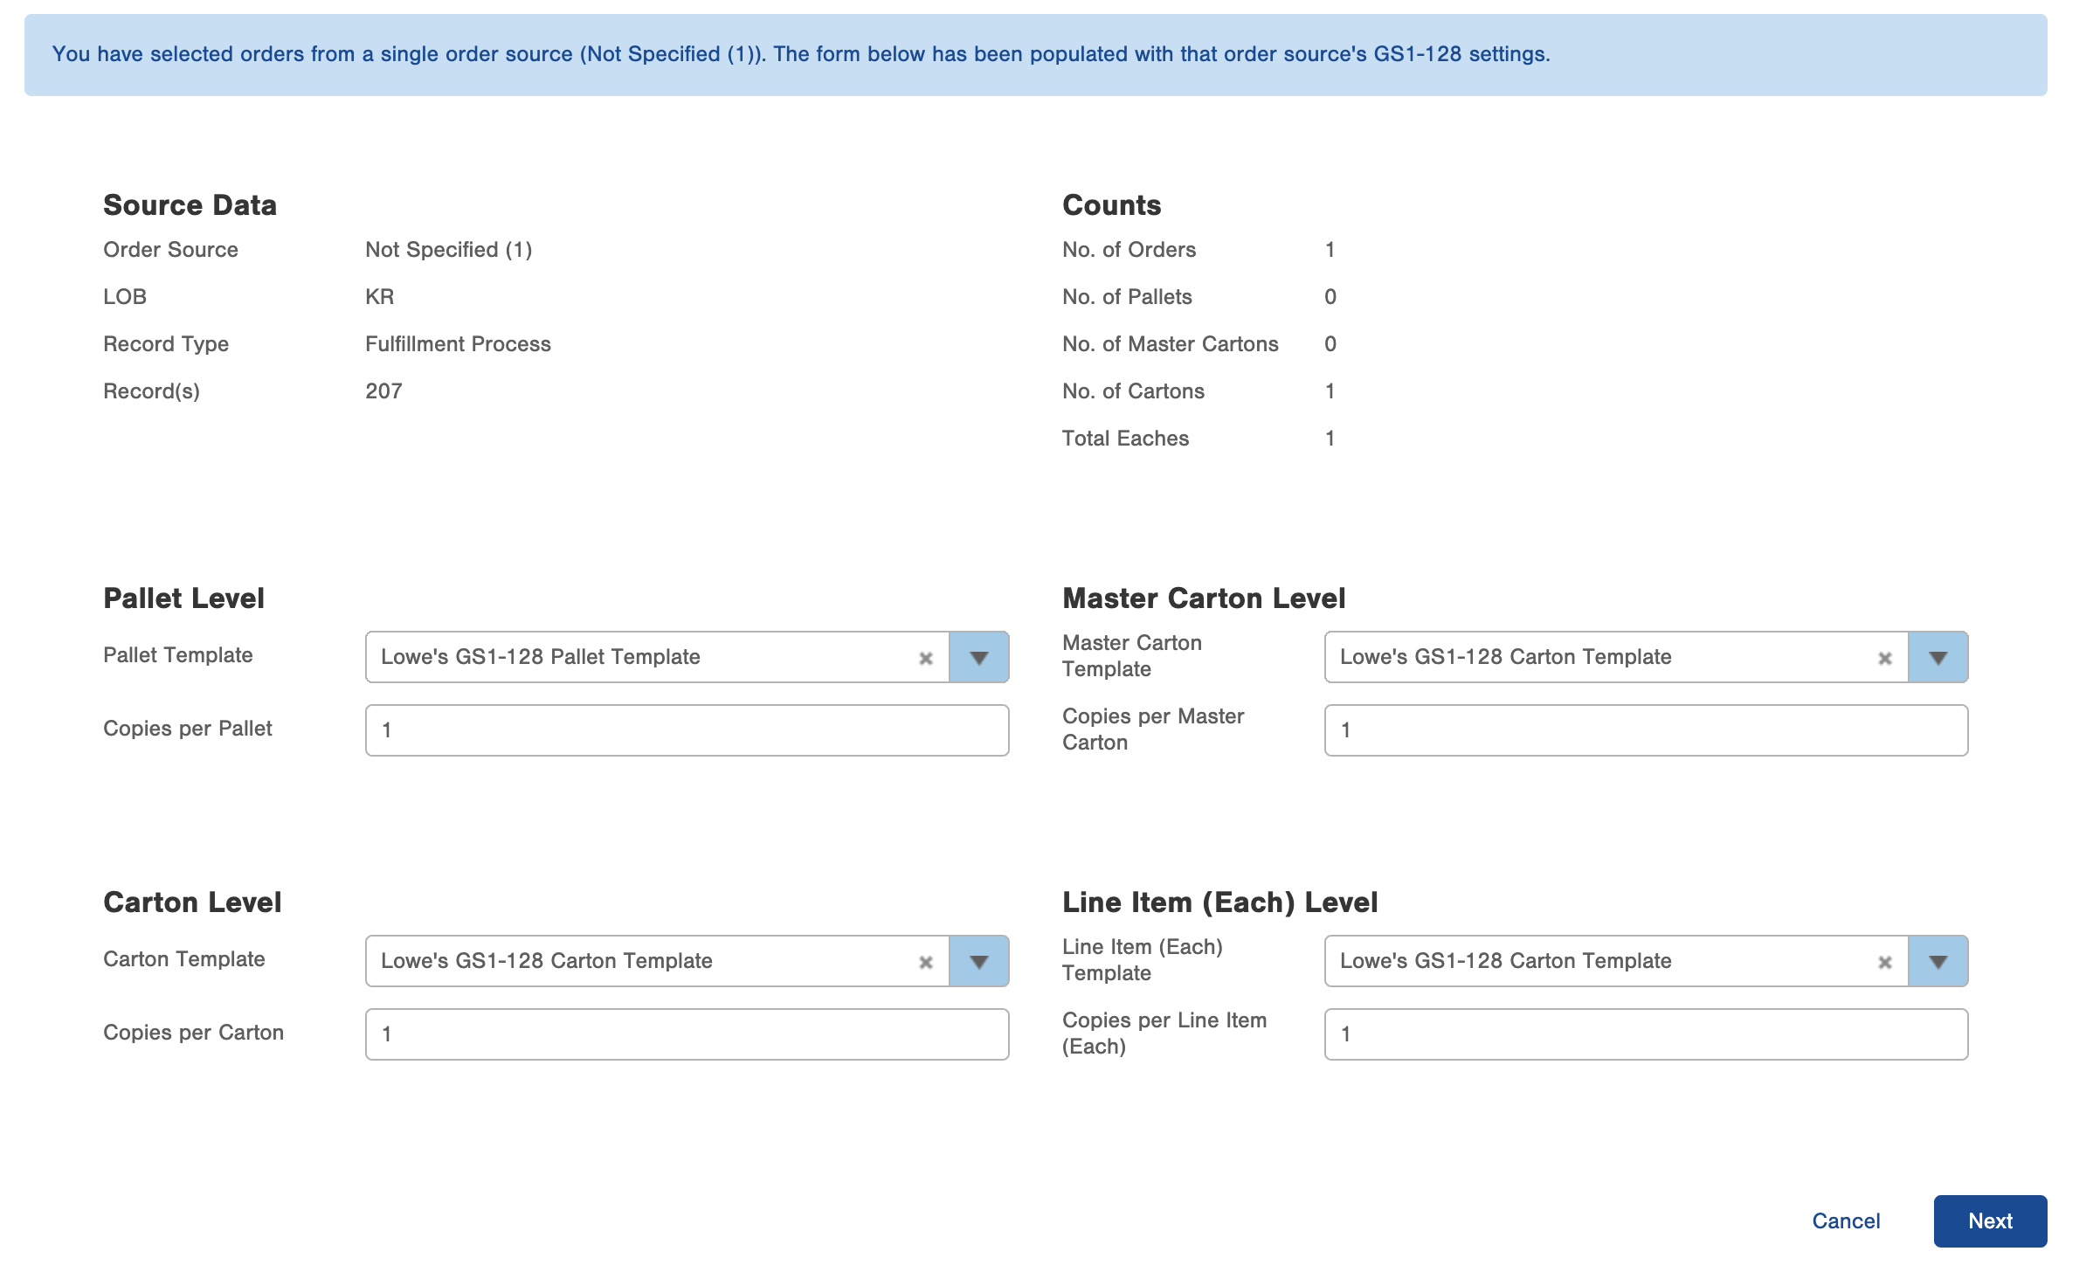Select the Copies per Line Item field
Viewport: 2100px width, 1279px height.
click(x=1646, y=1034)
